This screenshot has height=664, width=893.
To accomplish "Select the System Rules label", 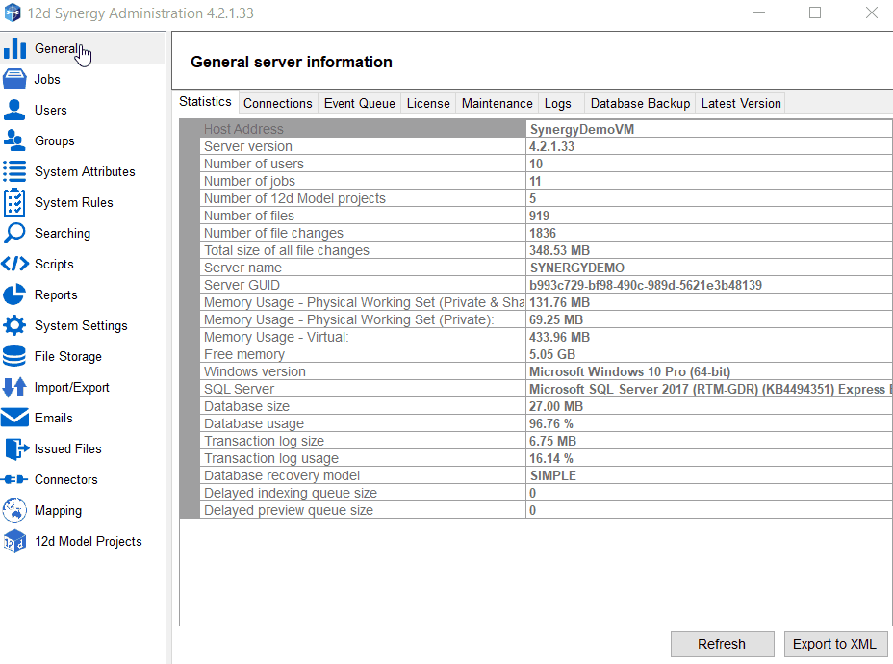I will tap(74, 202).
